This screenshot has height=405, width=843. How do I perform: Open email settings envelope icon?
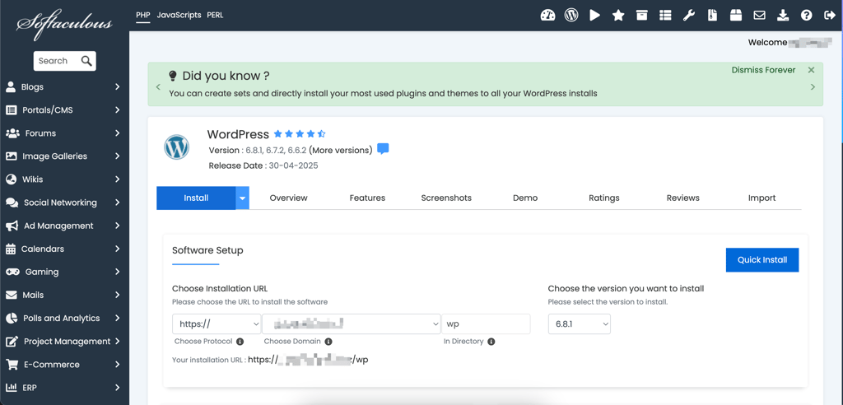(759, 16)
